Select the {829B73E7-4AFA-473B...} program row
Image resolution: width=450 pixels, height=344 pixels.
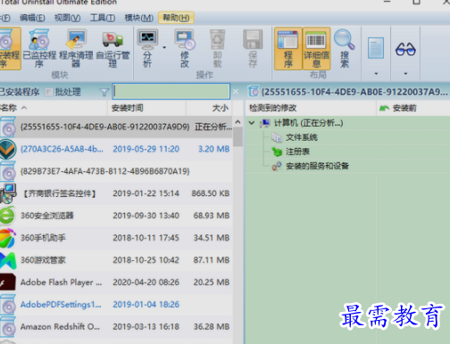click(x=116, y=171)
